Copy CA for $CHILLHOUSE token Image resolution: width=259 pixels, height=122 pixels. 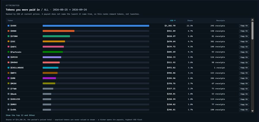coord(244,68)
